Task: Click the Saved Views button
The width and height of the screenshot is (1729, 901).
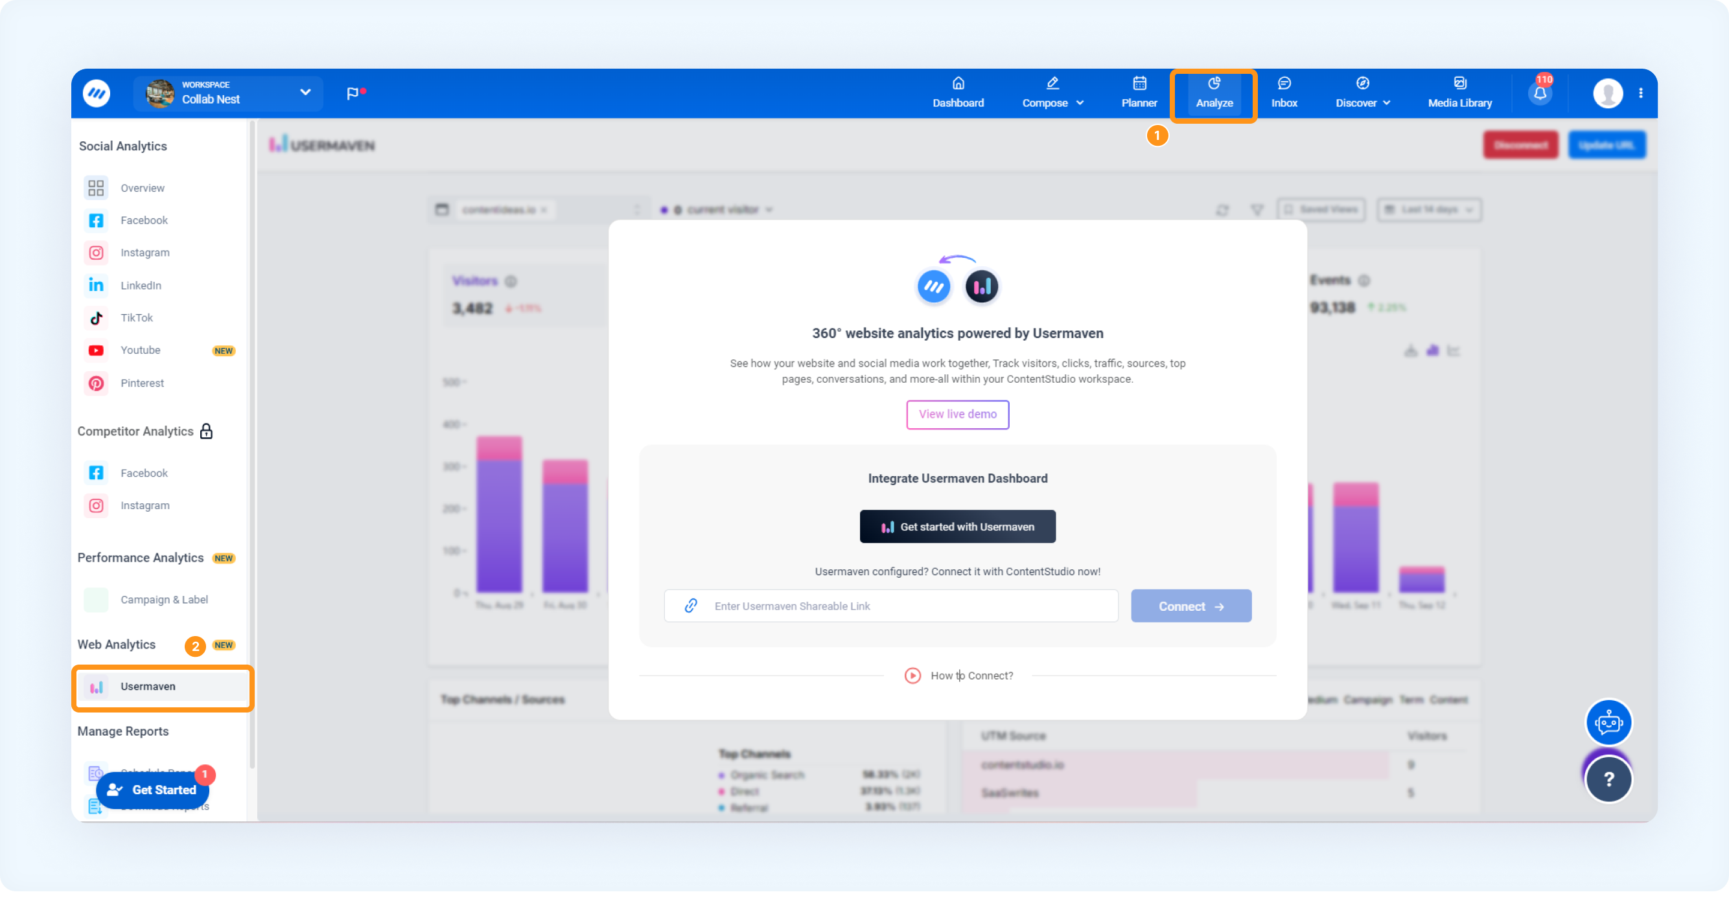Action: point(1321,210)
